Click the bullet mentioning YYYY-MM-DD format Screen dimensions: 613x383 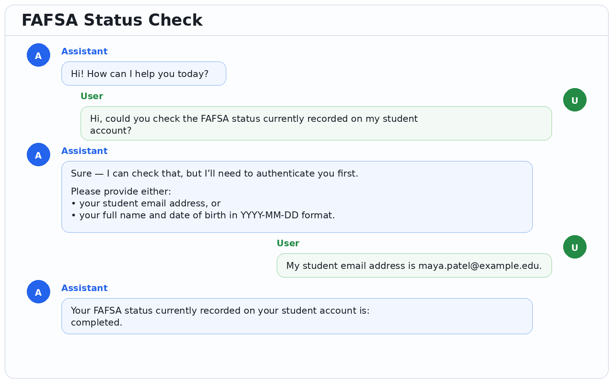coord(203,215)
